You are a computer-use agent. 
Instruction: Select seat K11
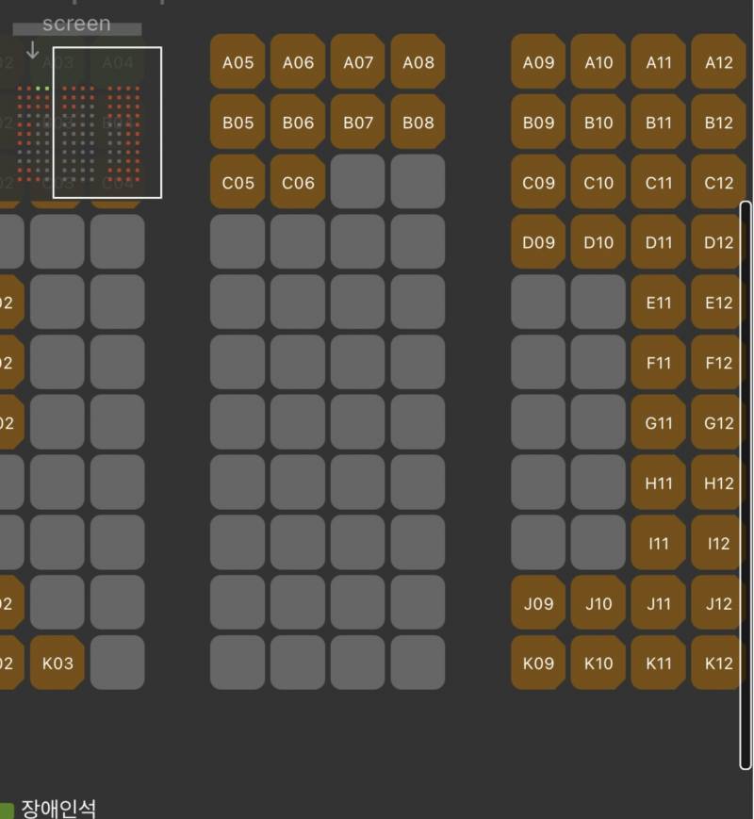point(659,663)
